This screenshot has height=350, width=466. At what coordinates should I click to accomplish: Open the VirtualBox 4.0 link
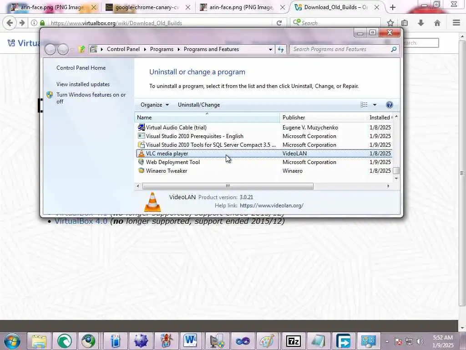click(x=81, y=221)
